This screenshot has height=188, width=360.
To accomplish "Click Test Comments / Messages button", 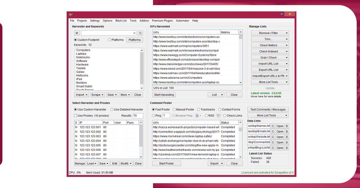I will (268, 110).
